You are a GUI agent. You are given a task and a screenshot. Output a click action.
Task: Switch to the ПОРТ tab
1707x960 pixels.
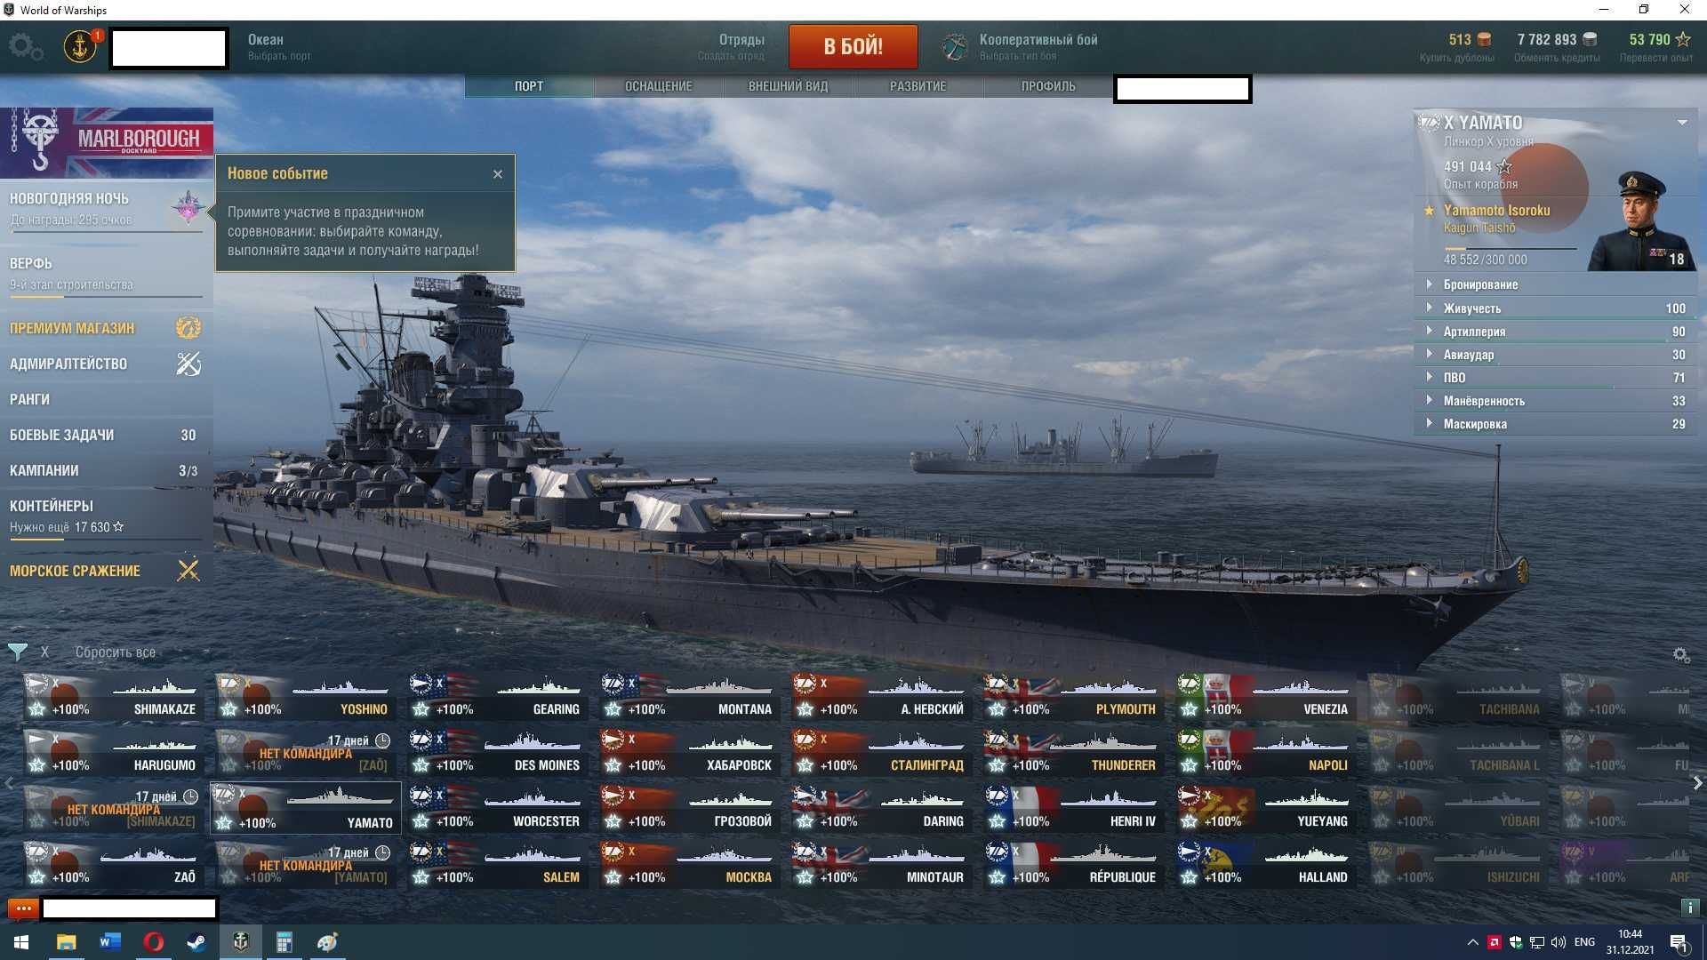(x=529, y=86)
